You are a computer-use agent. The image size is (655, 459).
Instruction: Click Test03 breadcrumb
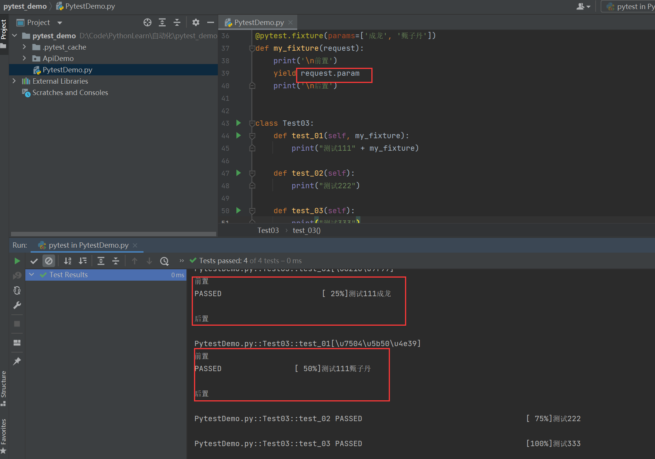pos(268,230)
